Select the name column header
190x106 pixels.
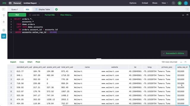87,67
